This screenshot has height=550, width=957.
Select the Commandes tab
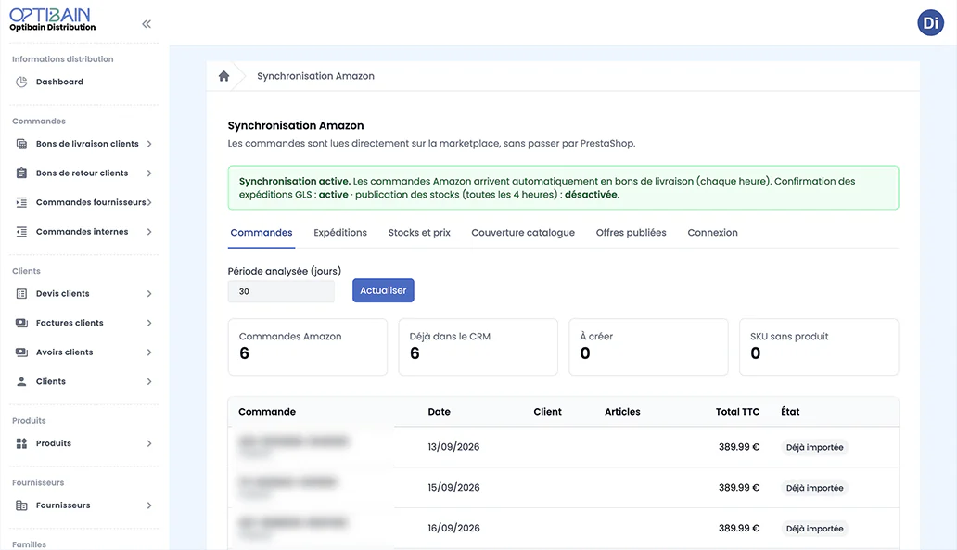click(262, 233)
